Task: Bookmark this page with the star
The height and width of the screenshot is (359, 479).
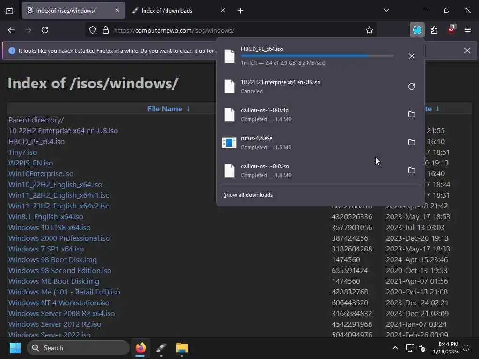Action: pos(370,30)
